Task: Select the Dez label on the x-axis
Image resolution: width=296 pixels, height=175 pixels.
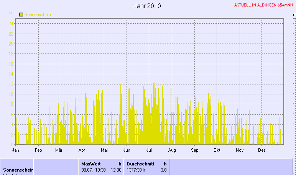Action: click(262, 151)
